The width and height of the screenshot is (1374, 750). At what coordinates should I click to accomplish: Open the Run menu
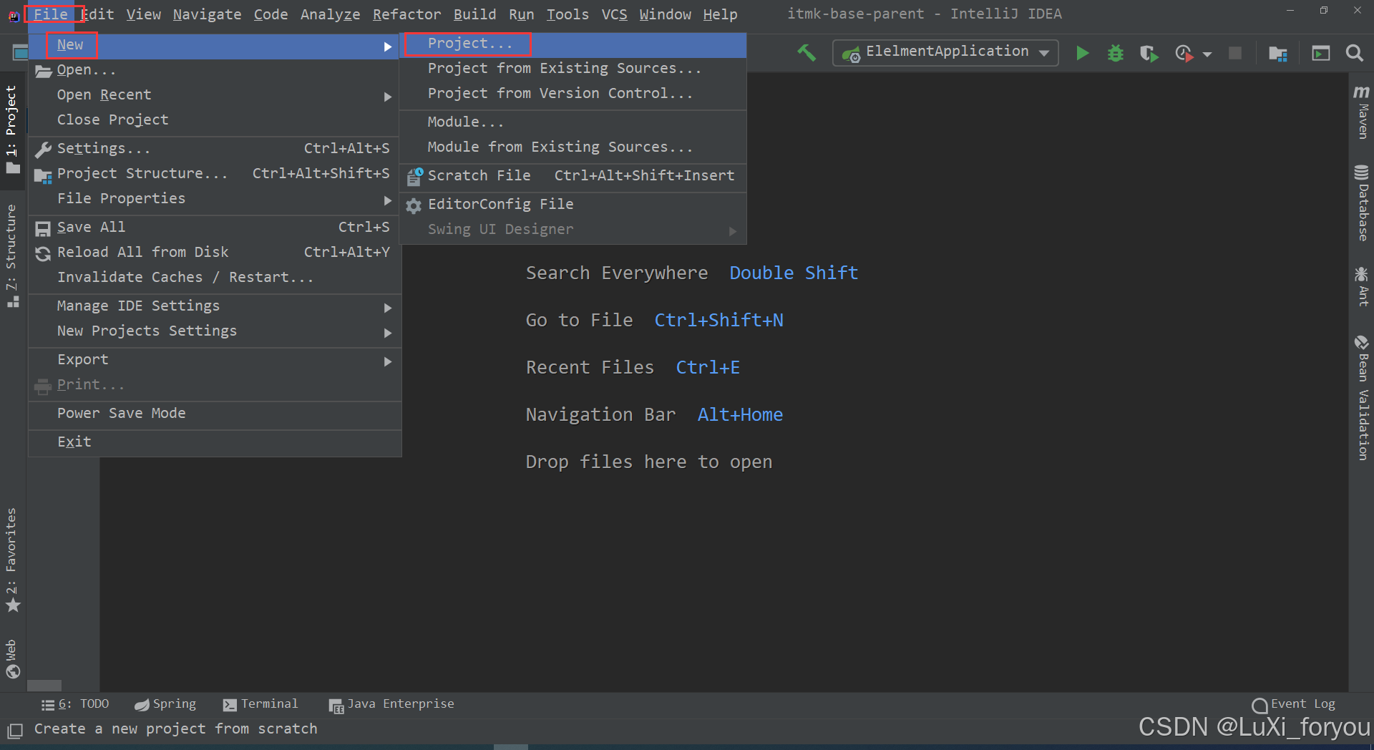click(x=521, y=14)
